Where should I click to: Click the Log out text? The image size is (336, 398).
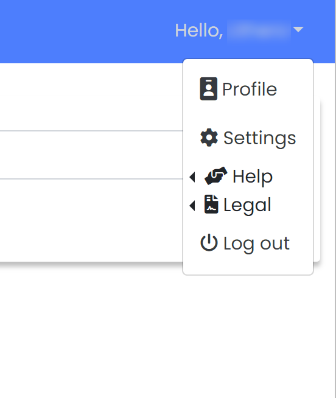point(256,243)
